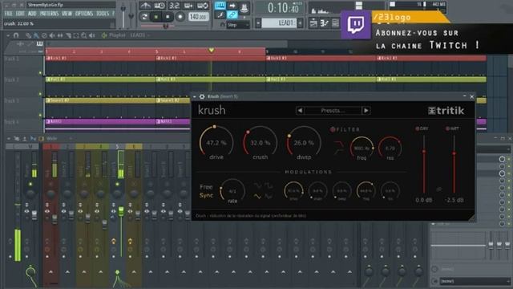Open the mixer Wide layout dropdown
The image size is (513, 289).
click(59, 139)
